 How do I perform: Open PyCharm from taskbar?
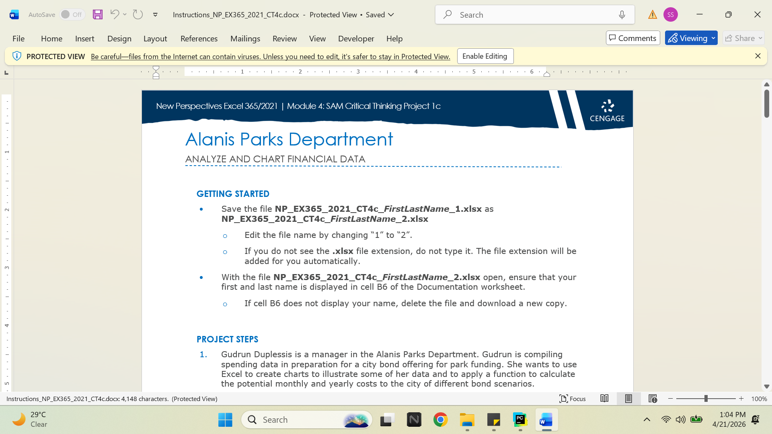520,420
